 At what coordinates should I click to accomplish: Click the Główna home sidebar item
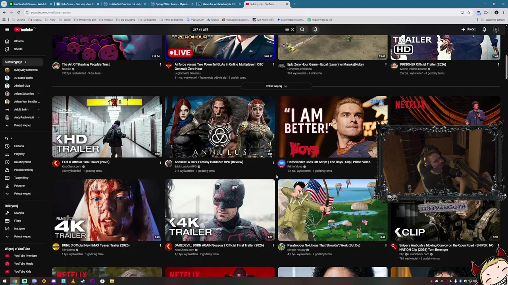(x=22, y=41)
